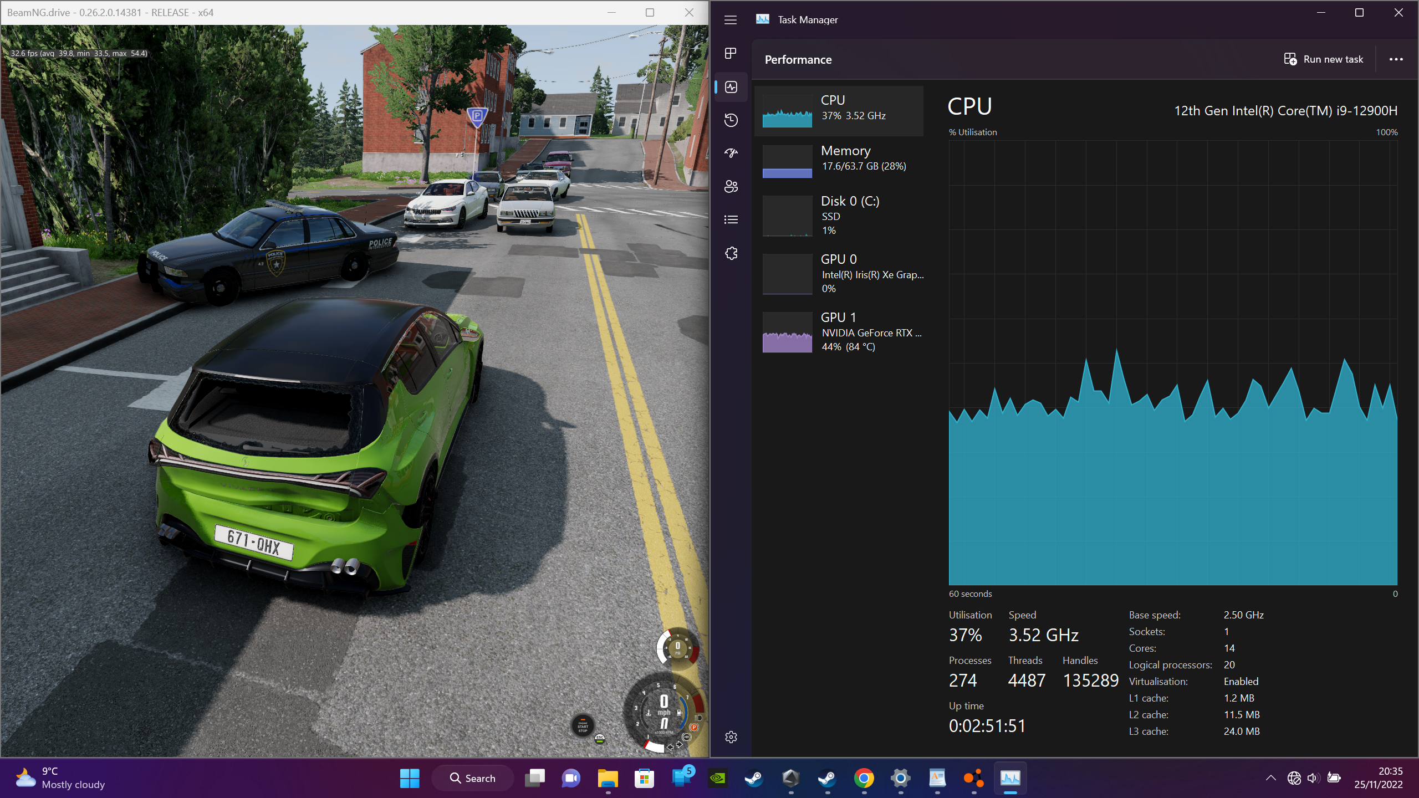Click the Base speed value 2.50 GHz
The height and width of the screenshot is (798, 1419).
point(1243,615)
